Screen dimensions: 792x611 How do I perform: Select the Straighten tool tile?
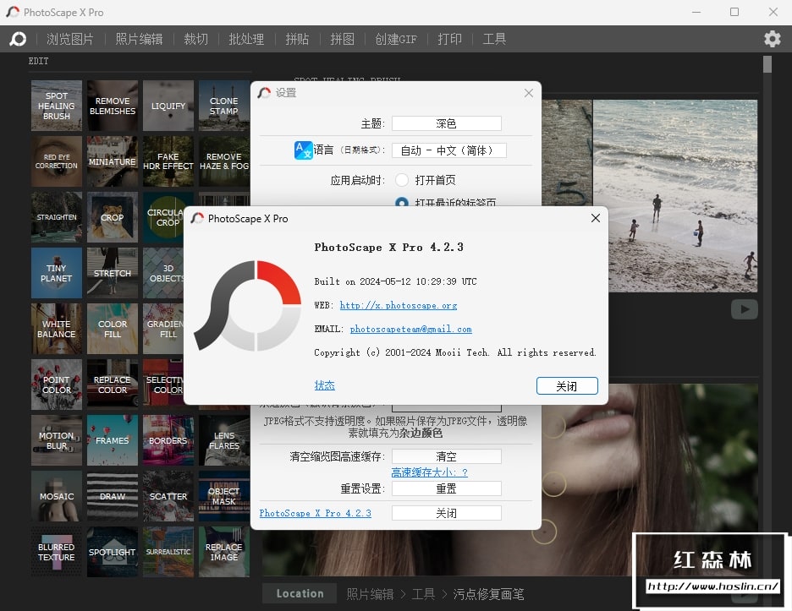[x=57, y=217]
